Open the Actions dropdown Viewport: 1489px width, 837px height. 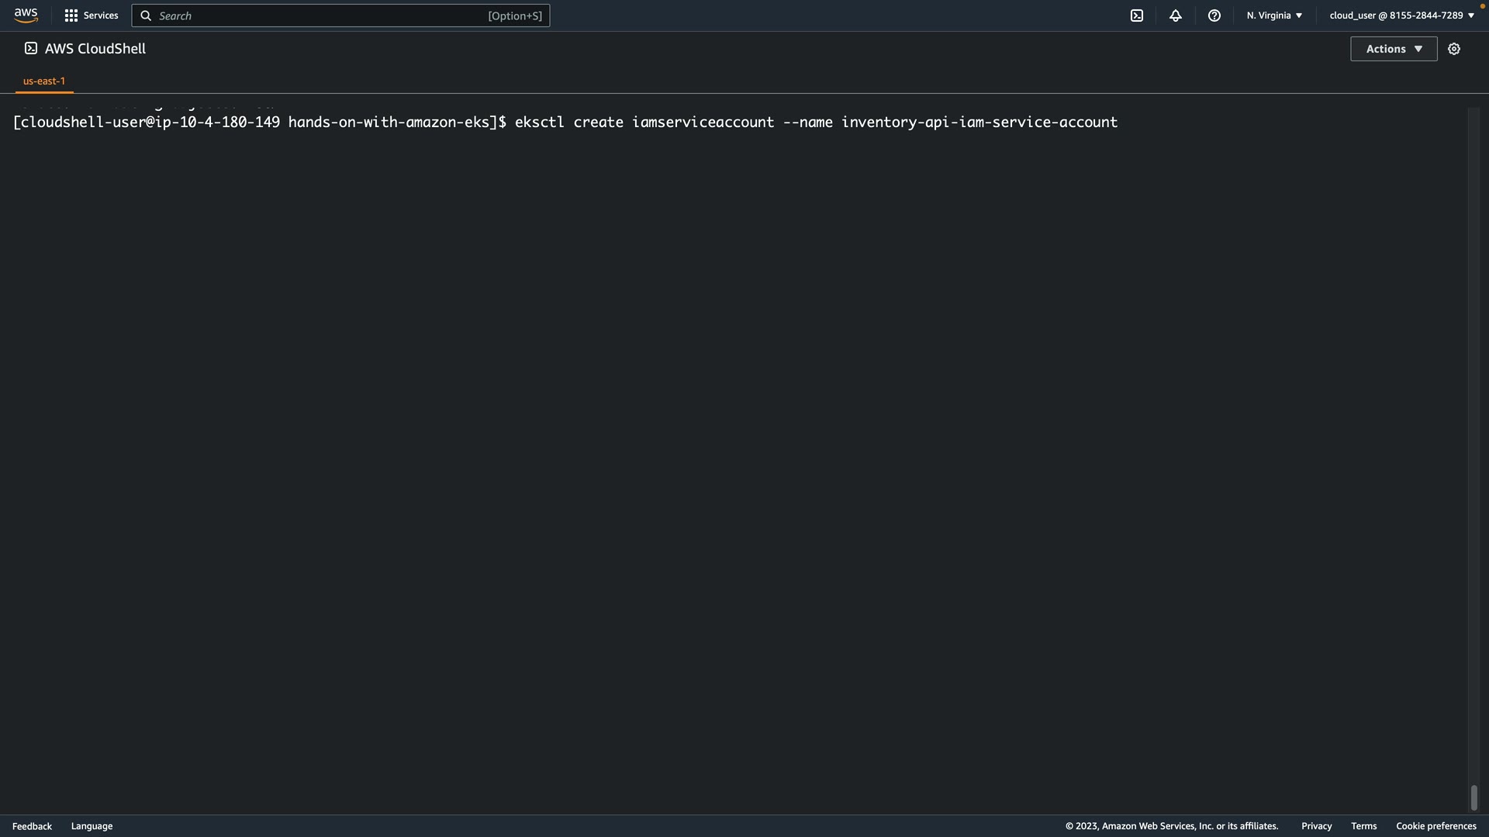click(x=1394, y=49)
